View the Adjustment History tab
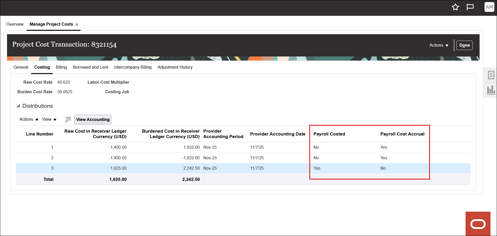The width and height of the screenshot is (497, 236). tap(175, 67)
